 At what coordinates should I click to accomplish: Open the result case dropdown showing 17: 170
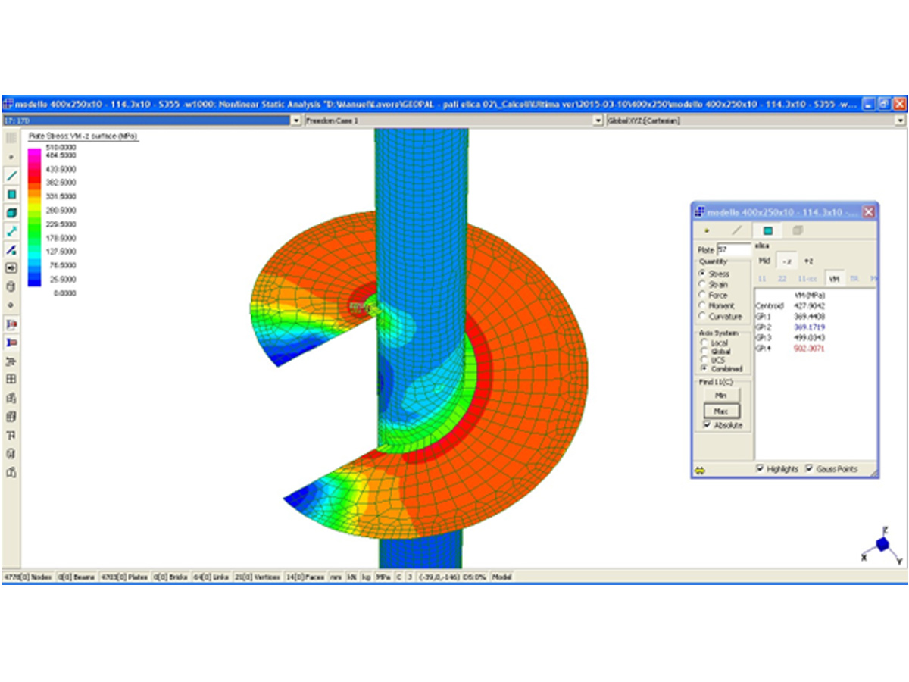296,120
